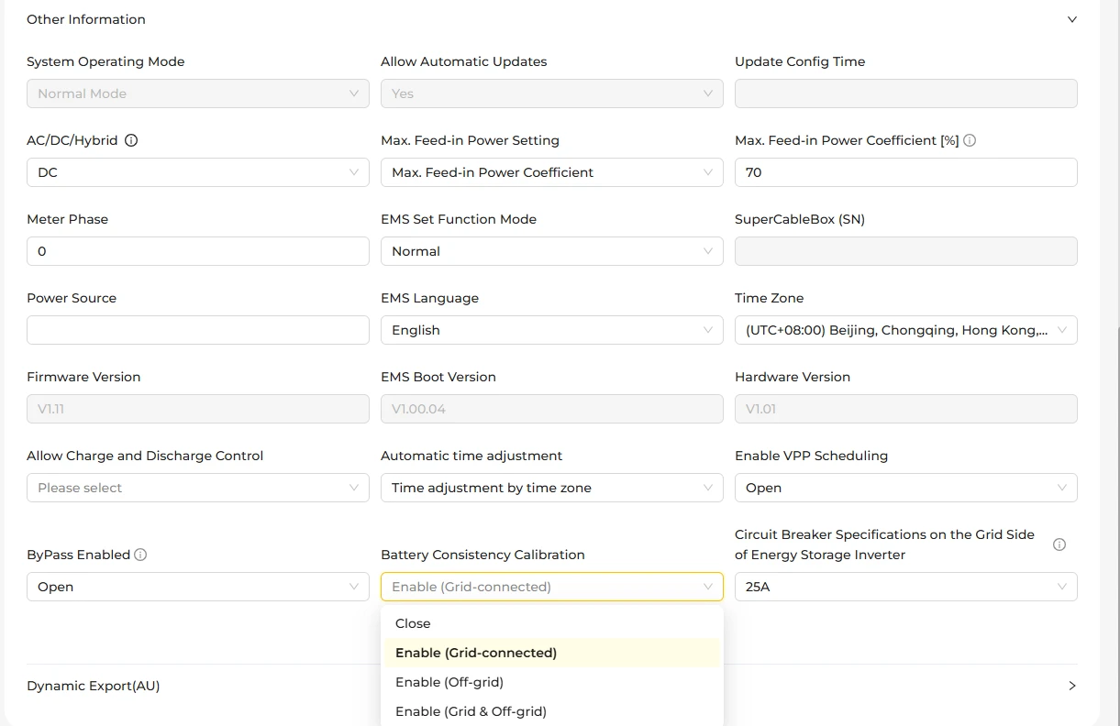The image size is (1120, 726).
Task: Click info icon beside Circuit Breaker Specifications
Action: pyautogui.click(x=1059, y=544)
